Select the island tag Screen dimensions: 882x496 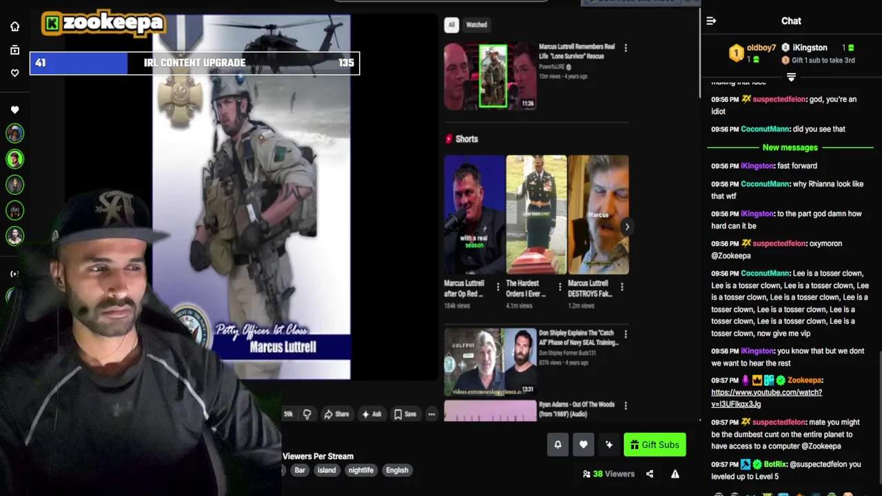[x=327, y=471]
